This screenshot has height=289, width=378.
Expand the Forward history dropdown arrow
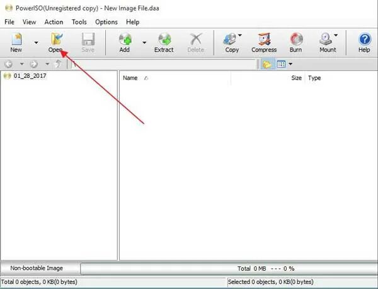coord(47,64)
